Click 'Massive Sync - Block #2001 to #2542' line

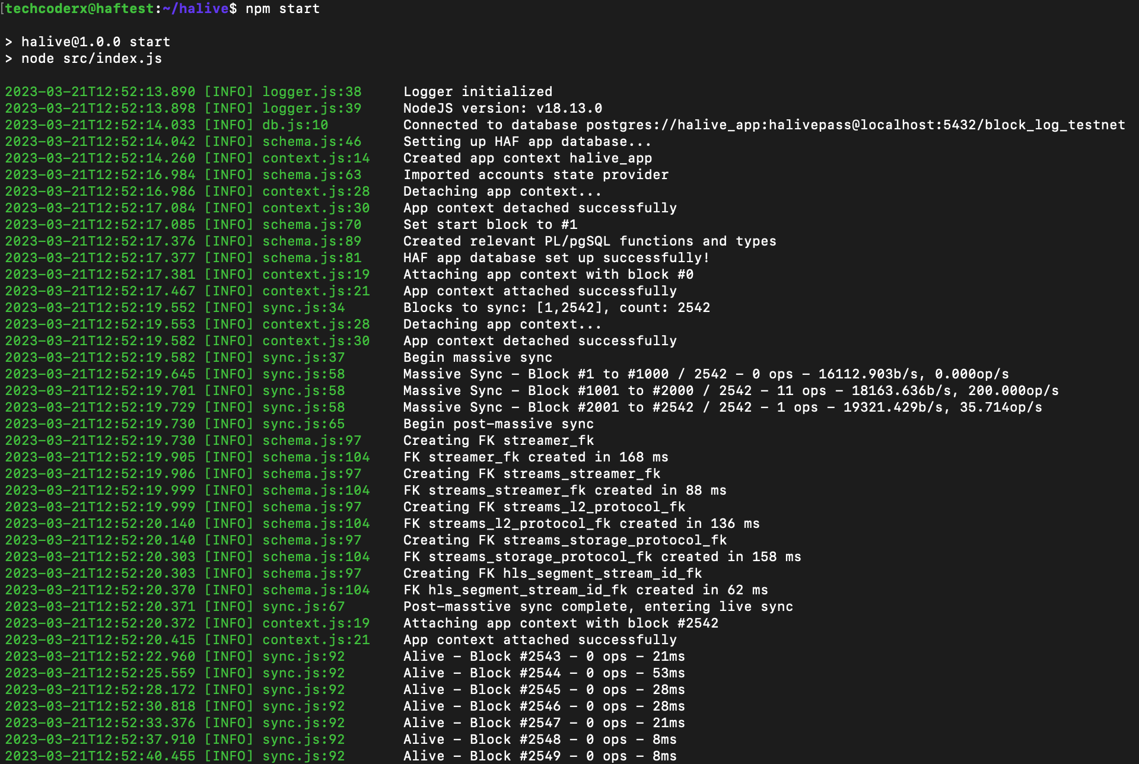pos(723,408)
